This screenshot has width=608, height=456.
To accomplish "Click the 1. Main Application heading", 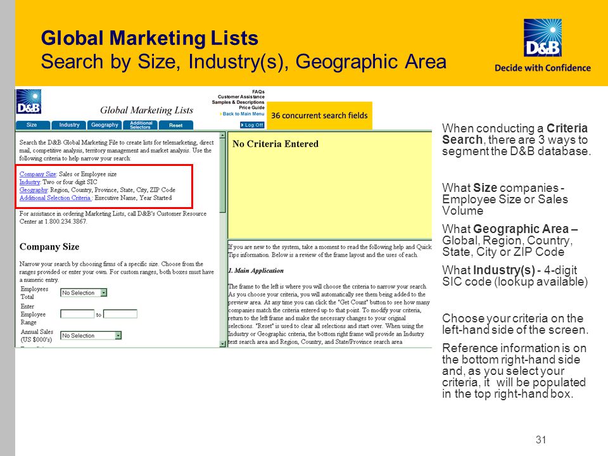I will (255, 270).
